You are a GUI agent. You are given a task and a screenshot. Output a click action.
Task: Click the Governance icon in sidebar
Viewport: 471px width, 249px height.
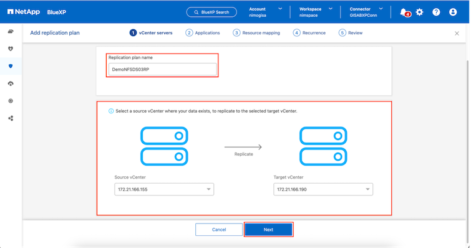pos(11,101)
